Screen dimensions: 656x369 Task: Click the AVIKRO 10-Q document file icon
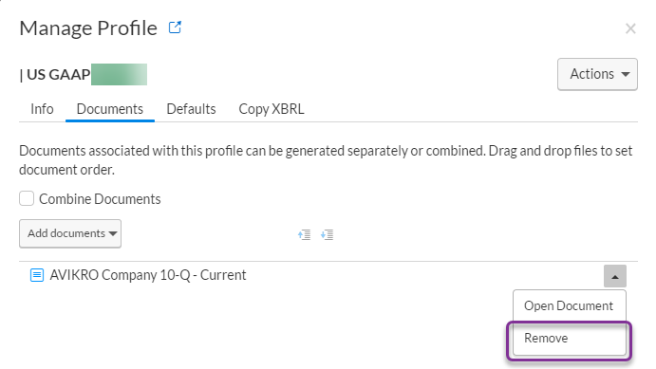(37, 275)
